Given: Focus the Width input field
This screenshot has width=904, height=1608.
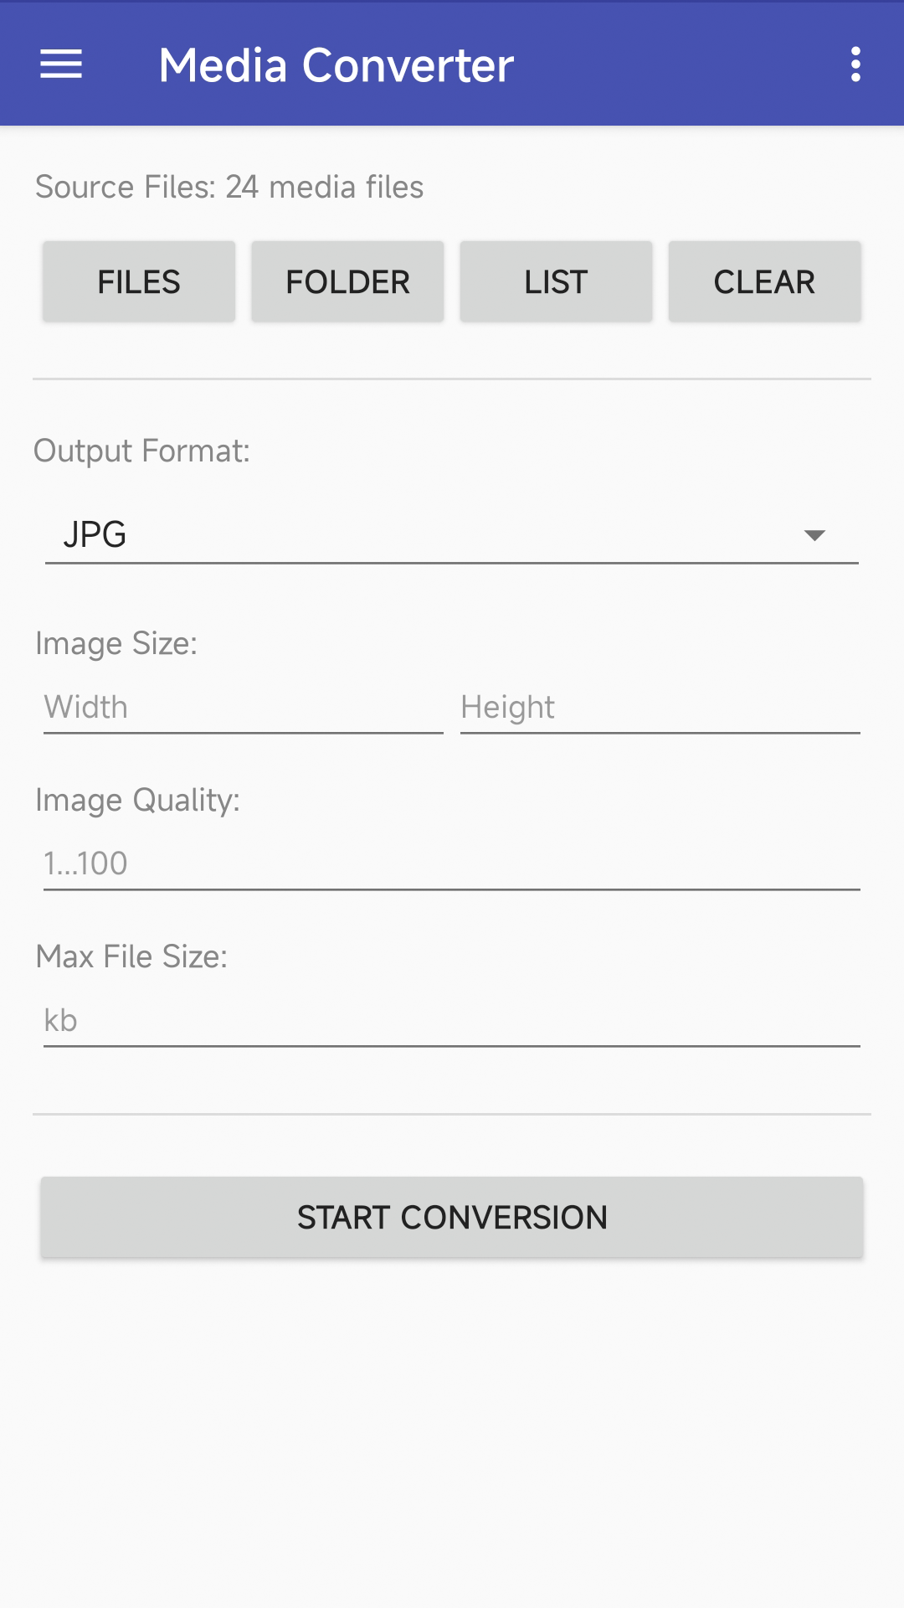Looking at the screenshot, I should click(244, 708).
